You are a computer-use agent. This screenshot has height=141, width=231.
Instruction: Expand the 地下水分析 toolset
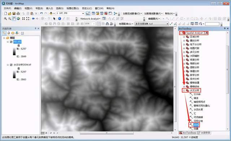click(184, 44)
